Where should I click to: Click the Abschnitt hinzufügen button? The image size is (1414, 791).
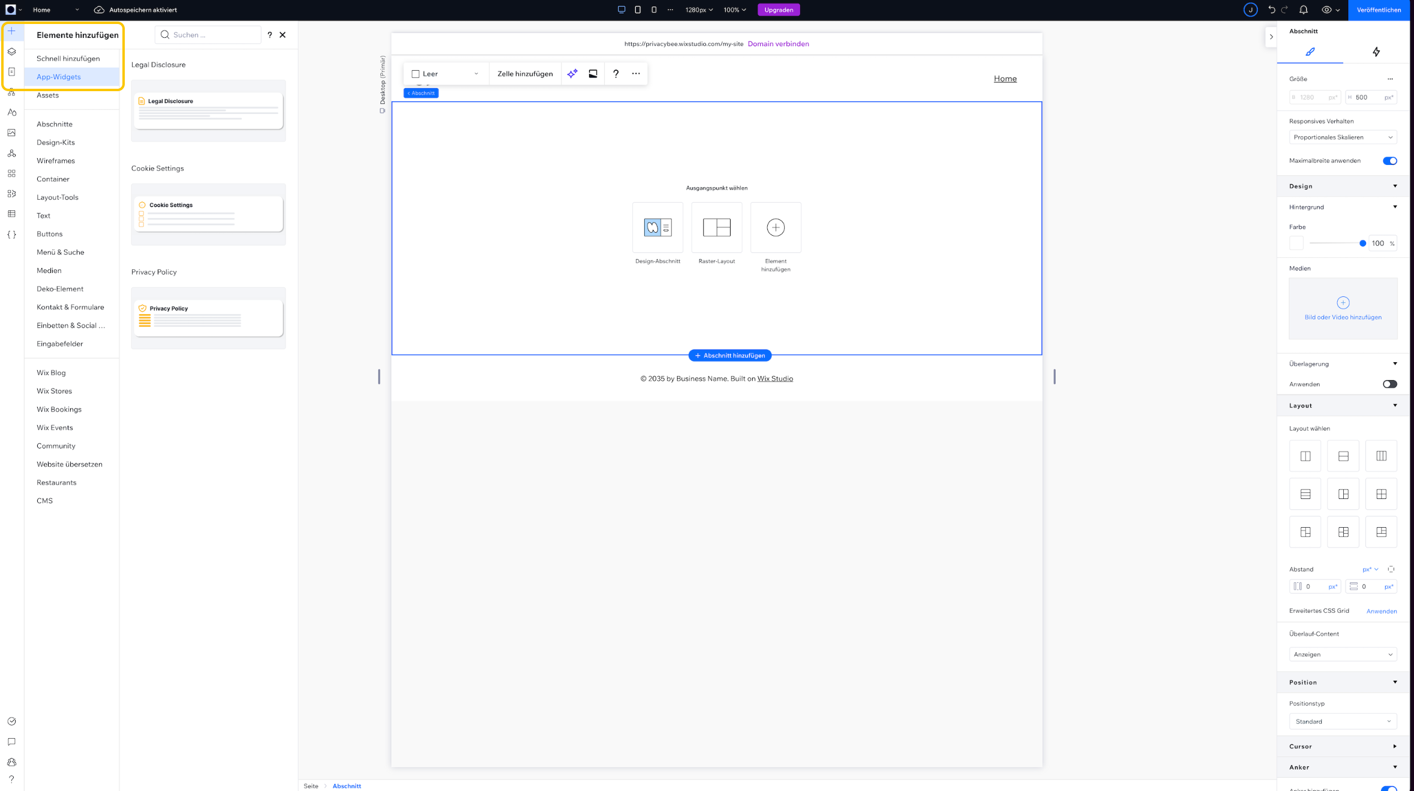coord(729,356)
